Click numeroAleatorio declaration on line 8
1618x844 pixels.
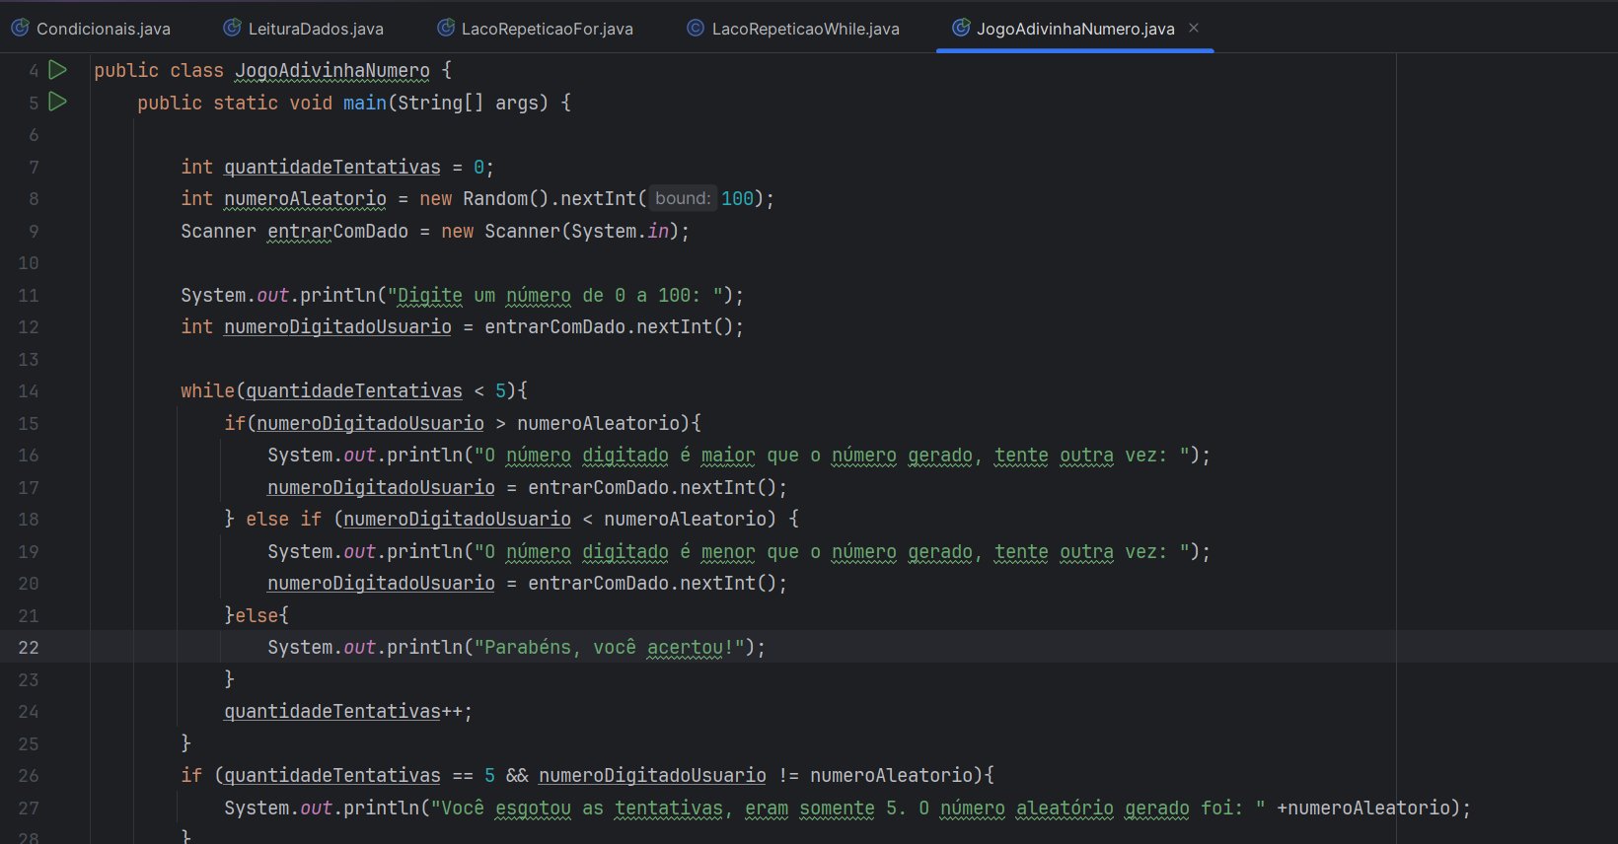[305, 199]
